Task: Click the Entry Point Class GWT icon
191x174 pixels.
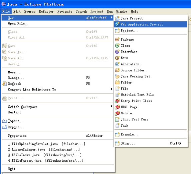Action: tap(117, 101)
